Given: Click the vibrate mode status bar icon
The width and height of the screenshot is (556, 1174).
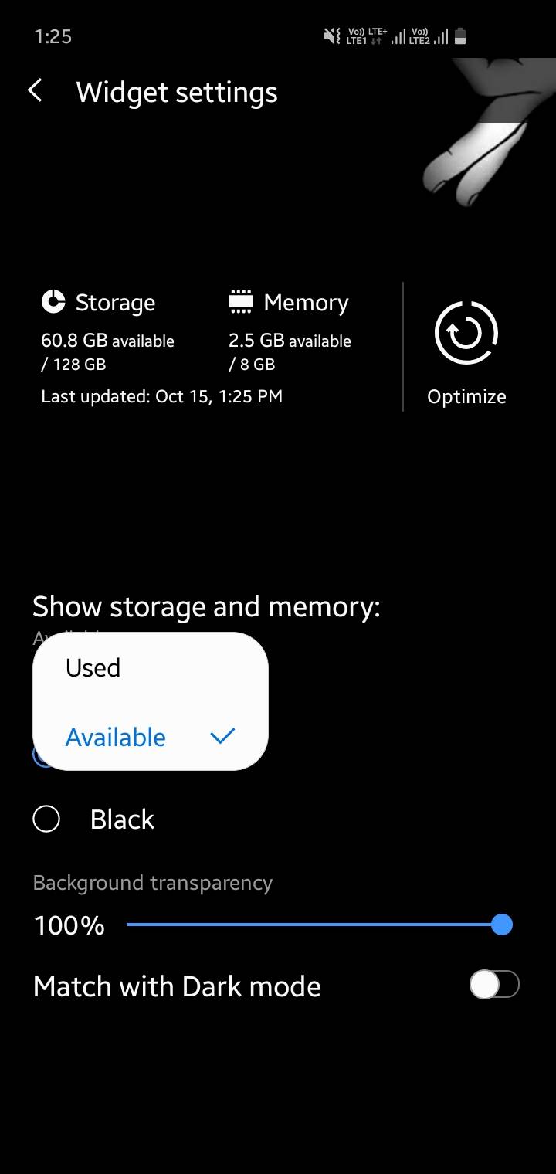Looking at the screenshot, I should point(331,35).
